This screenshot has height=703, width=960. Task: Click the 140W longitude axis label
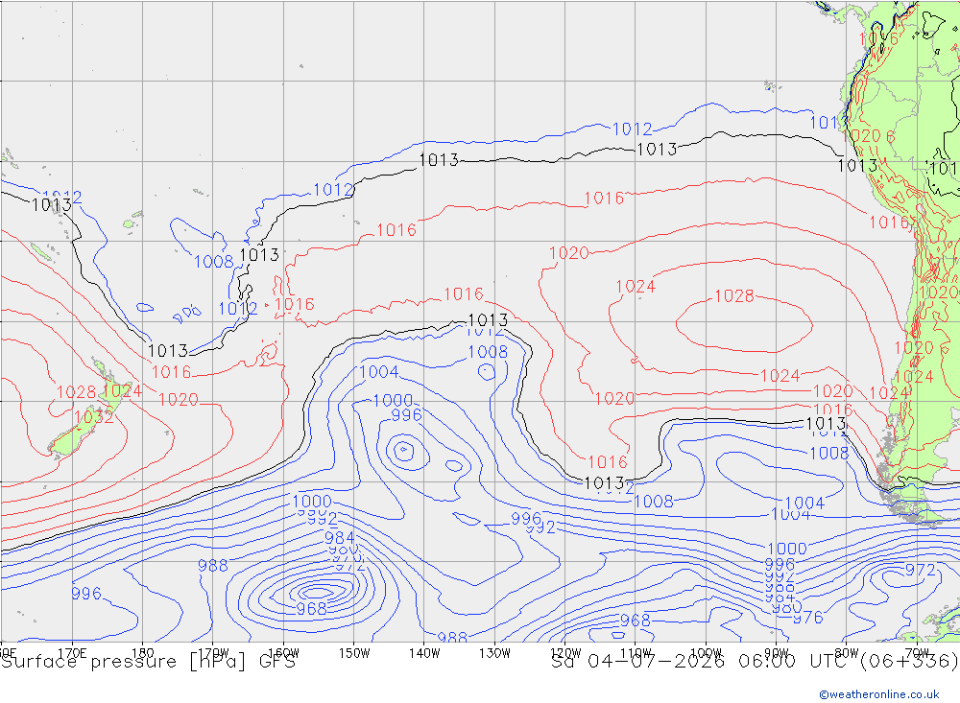(424, 652)
